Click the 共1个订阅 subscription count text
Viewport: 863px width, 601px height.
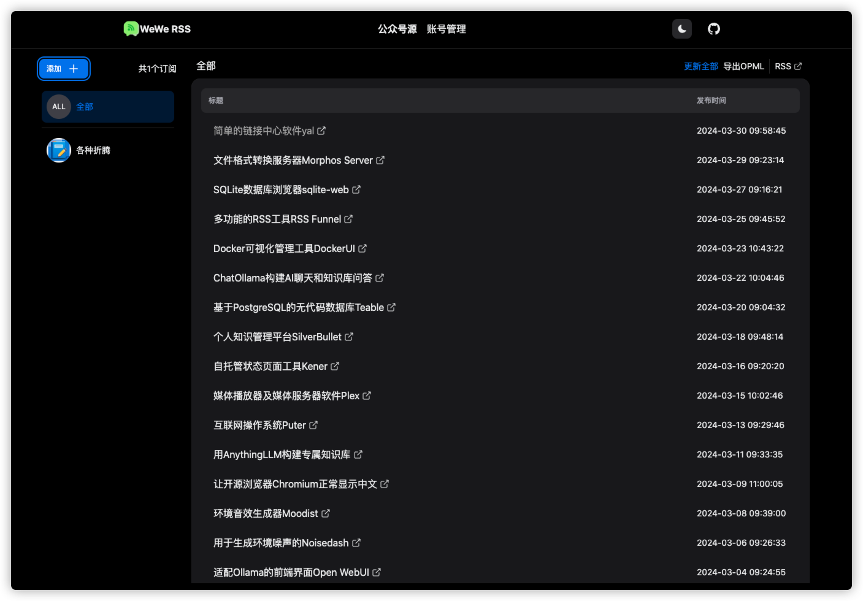point(157,69)
